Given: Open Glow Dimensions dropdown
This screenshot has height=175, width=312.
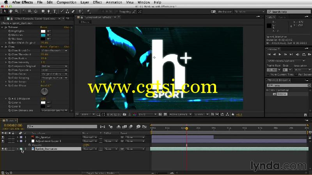Looking at the screenshot, I should tap(54, 110).
